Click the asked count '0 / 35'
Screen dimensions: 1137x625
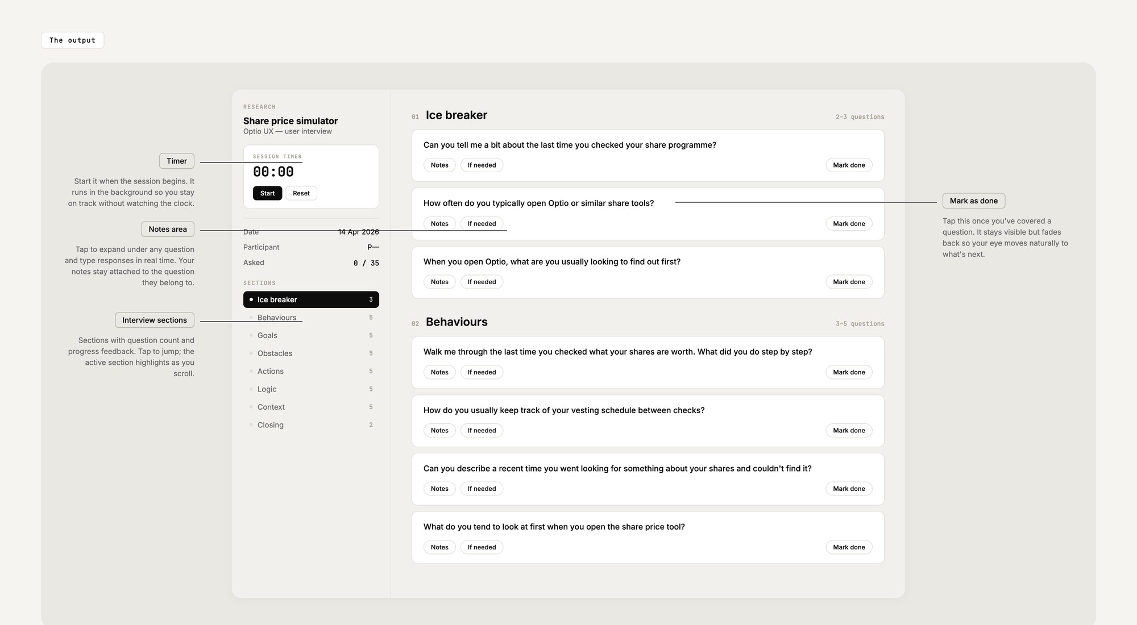coord(366,263)
